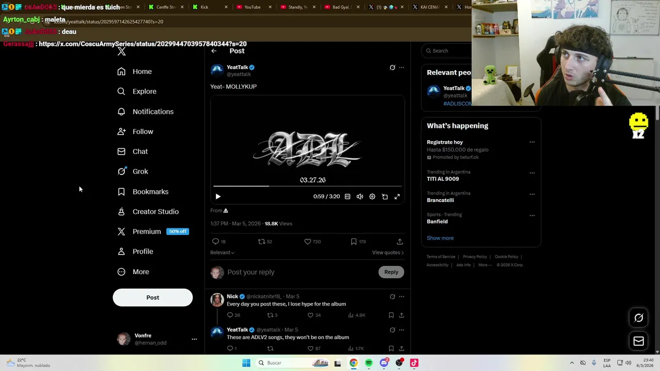Bookmark Nick's reply
Viewport: 660px width, 371px height.
point(391,315)
